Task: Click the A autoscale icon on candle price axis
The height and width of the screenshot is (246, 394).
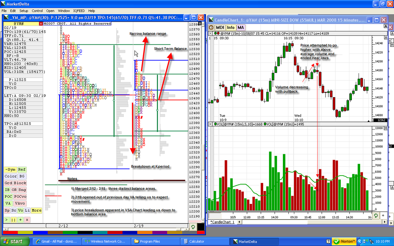Action: click(x=386, y=37)
